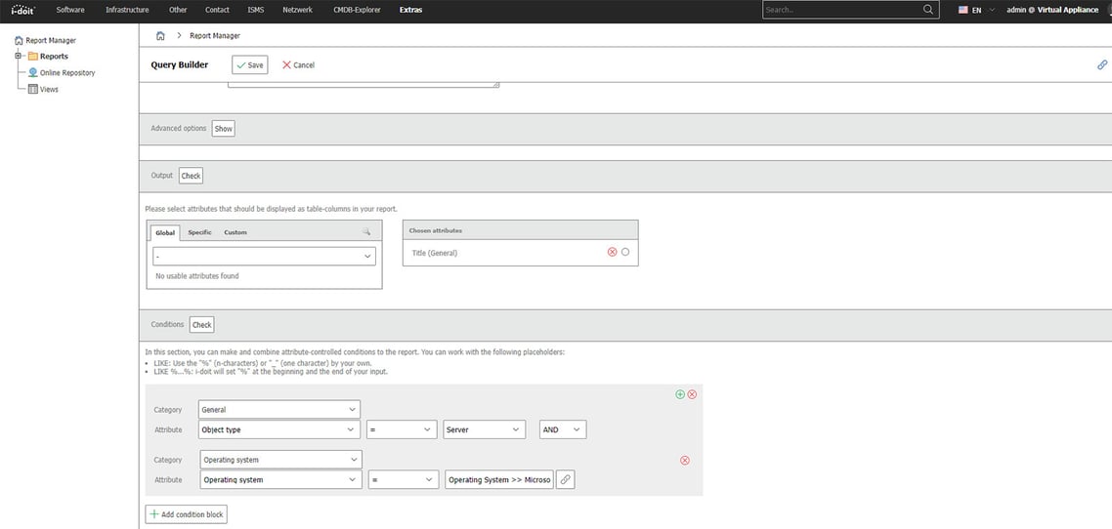
Task: Open the Extras menu
Action: [410, 10]
